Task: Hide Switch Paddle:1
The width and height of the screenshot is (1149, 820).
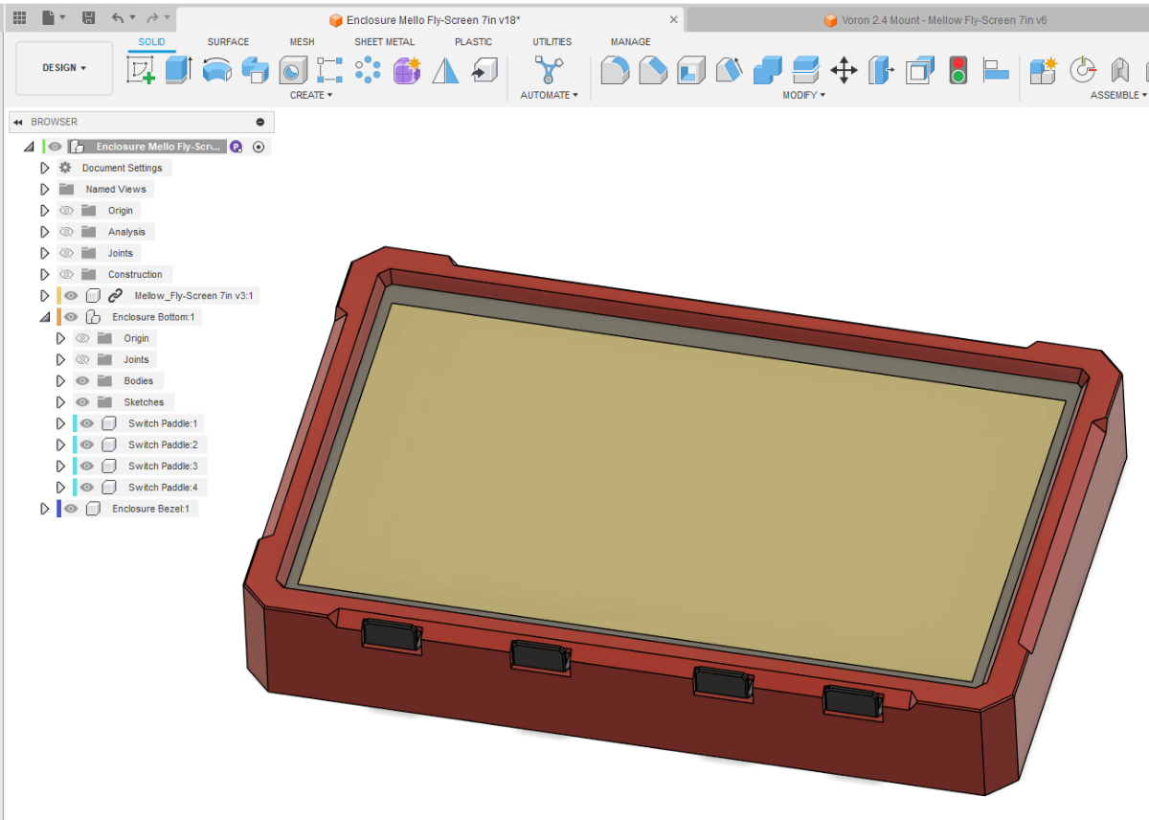Action: point(87,423)
